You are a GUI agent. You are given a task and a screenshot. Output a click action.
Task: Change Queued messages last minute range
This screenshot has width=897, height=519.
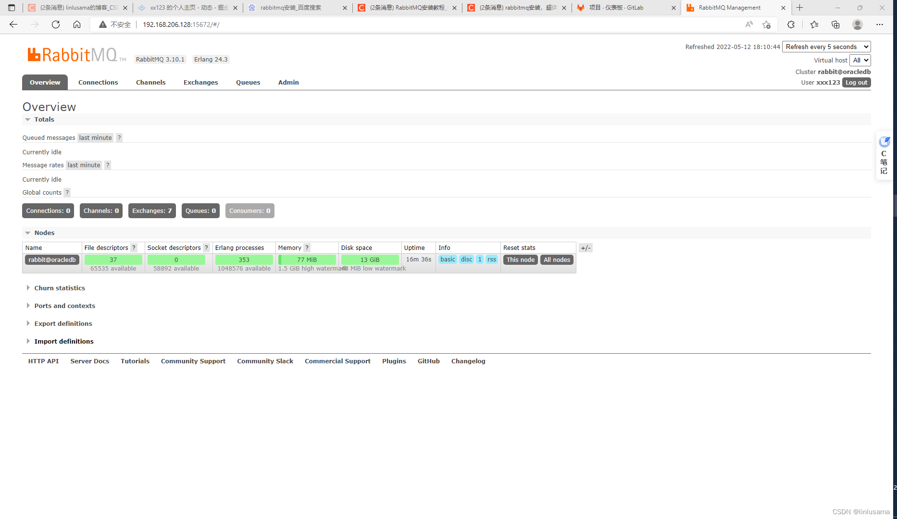point(95,138)
